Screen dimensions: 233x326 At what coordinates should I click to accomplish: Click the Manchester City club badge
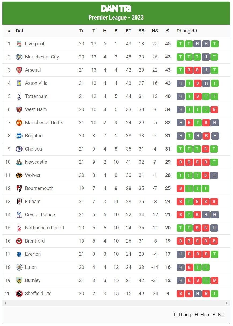click(19, 57)
